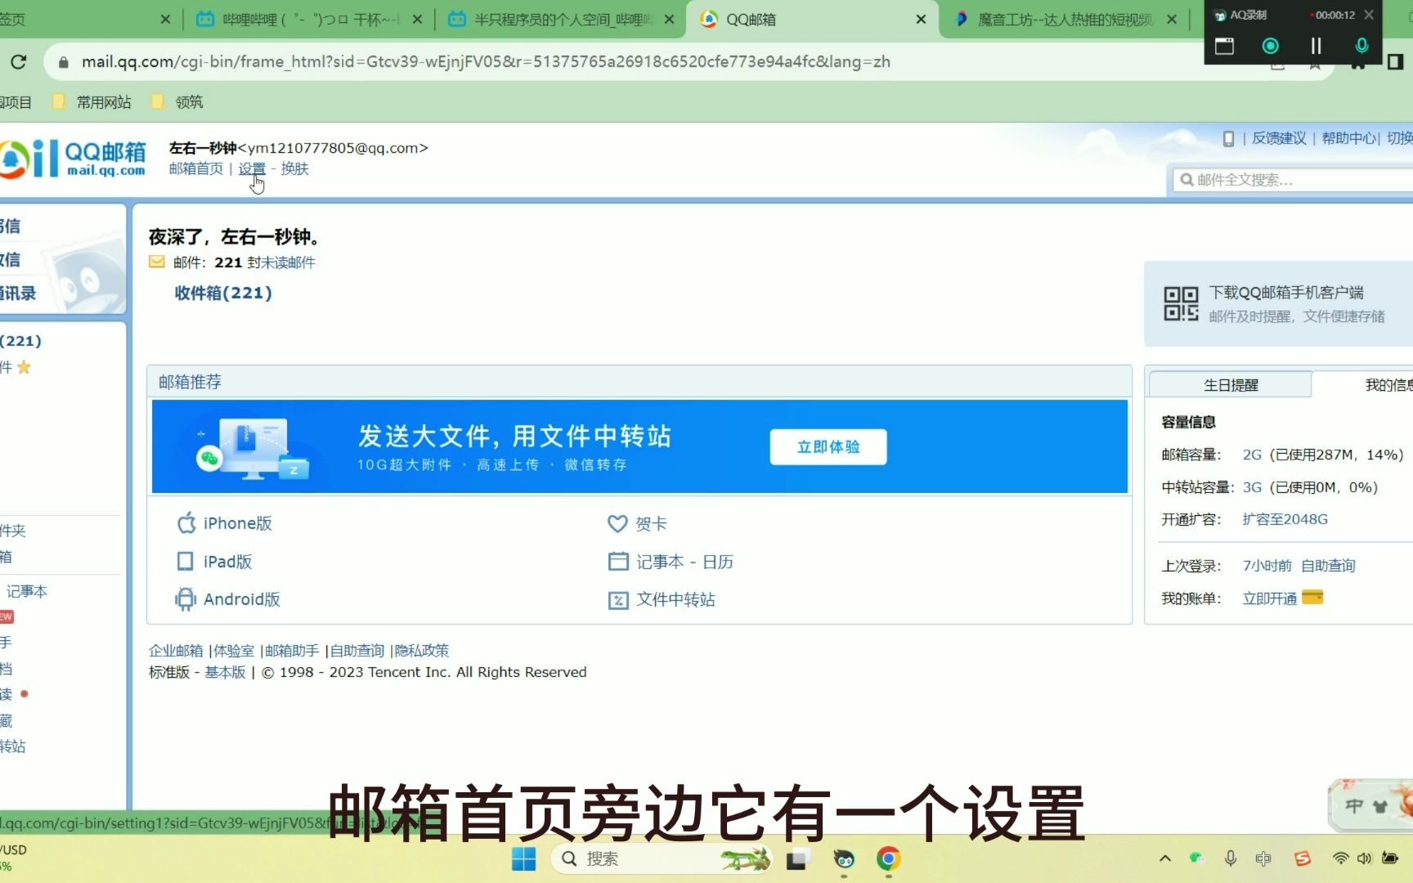This screenshot has height=883, width=1413.
Task: Open sidebar 记事本 item
Action: click(26, 591)
